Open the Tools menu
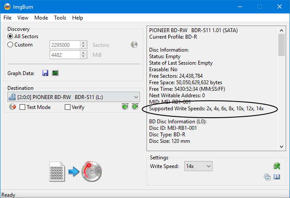This screenshot has height=198, width=290. click(x=60, y=18)
